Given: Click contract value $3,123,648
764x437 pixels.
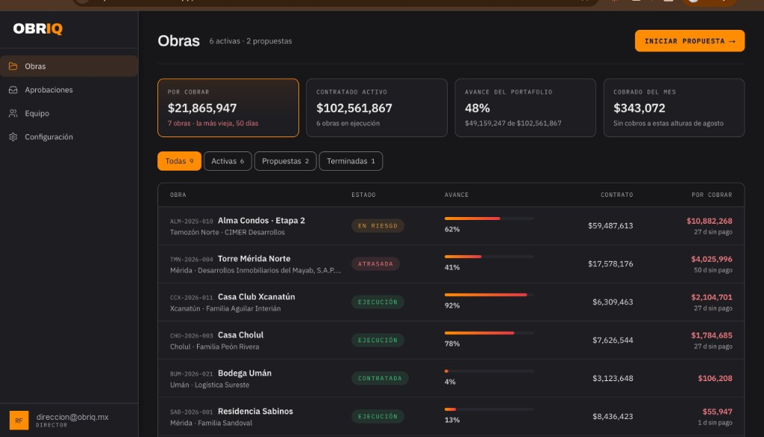Looking at the screenshot, I should 613,379.
